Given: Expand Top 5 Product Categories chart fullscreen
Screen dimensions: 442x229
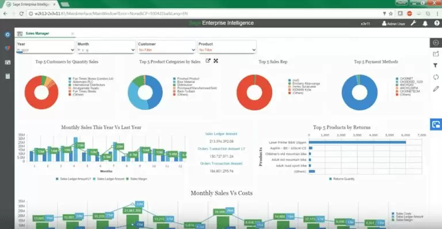Looking at the screenshot, I should coord(216,60).
